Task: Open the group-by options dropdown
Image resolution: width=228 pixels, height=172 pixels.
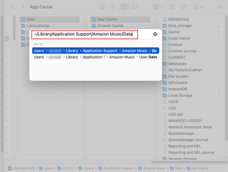Action: (x=158, y=7)
